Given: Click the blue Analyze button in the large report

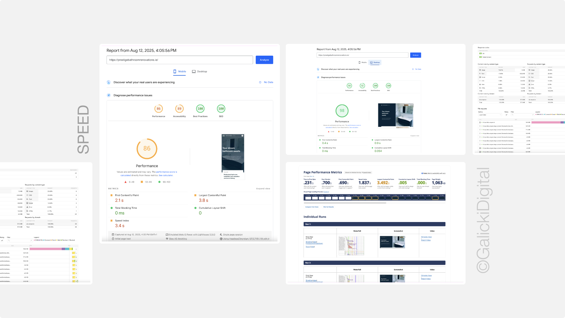Looking at the screenshot, I should (264, 60).
